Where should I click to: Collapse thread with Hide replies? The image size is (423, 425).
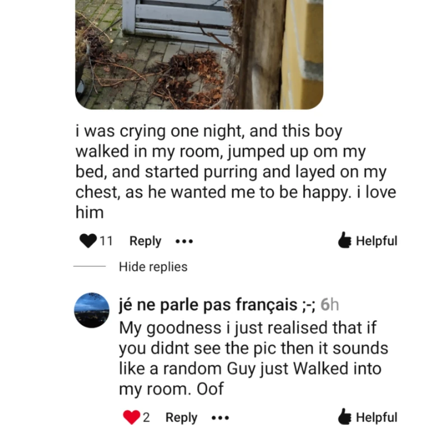click(153, 267)
